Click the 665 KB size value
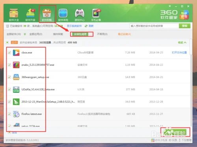The height and width of the screenshot is (147, 197). 131,114
